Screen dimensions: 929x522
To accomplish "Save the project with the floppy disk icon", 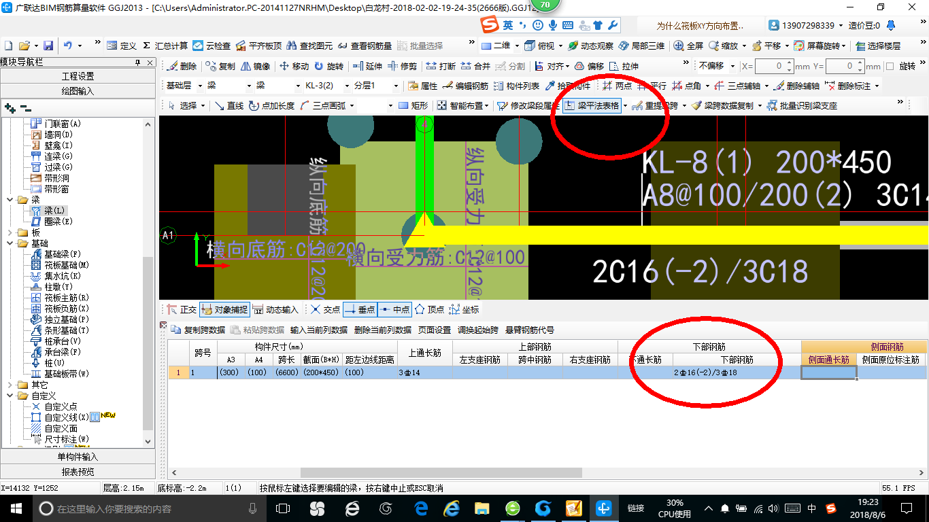I will [48, 46].
